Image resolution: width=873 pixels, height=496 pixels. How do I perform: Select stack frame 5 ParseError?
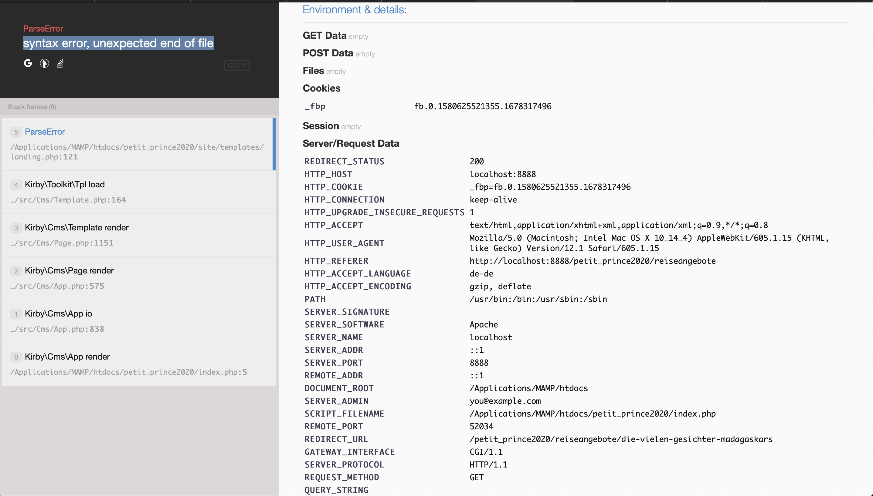(x=45, y=132)
